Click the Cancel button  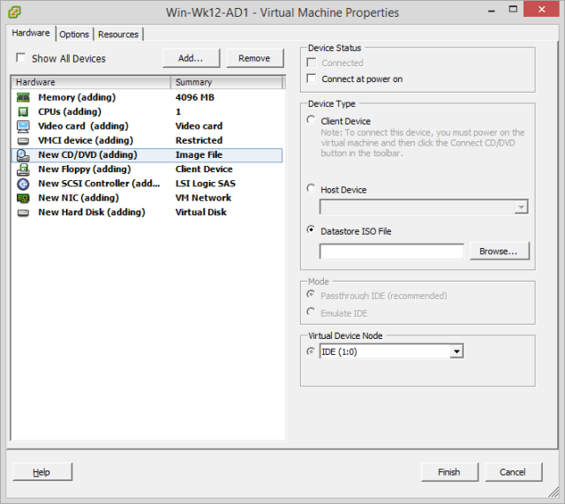513,472
